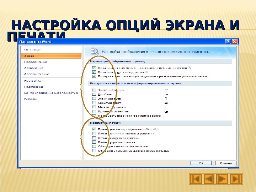256x192 pixels.
Task: Open the Дополнительно category
Action: [37, 74]
